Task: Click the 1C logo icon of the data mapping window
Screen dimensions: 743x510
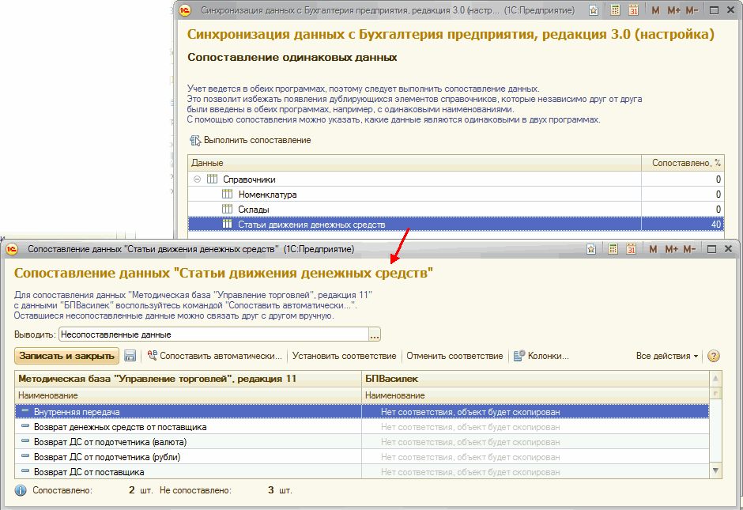Action: pyautogui.click(x=12, y=249)
